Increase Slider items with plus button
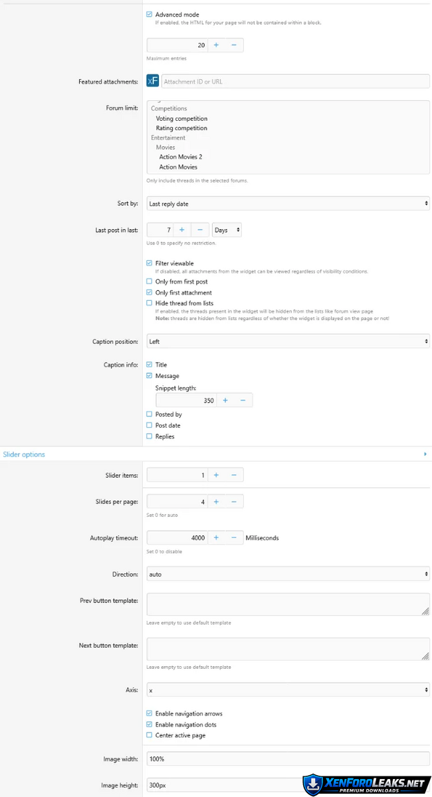Screen dimensions: 432x797 (216, 475)
